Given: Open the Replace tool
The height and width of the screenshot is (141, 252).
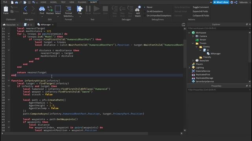Looking at the screenshot, I should pos(50,9).
